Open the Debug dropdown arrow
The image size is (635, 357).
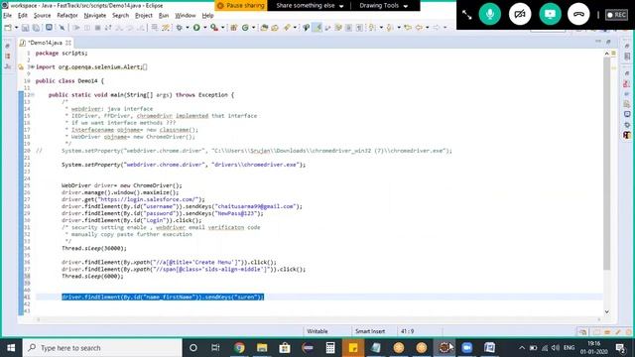[x=188, y=28]
